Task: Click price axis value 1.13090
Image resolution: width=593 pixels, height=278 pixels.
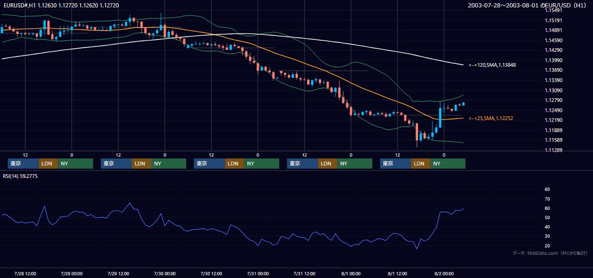Action: pyautogui.click(x=554, y=90)
